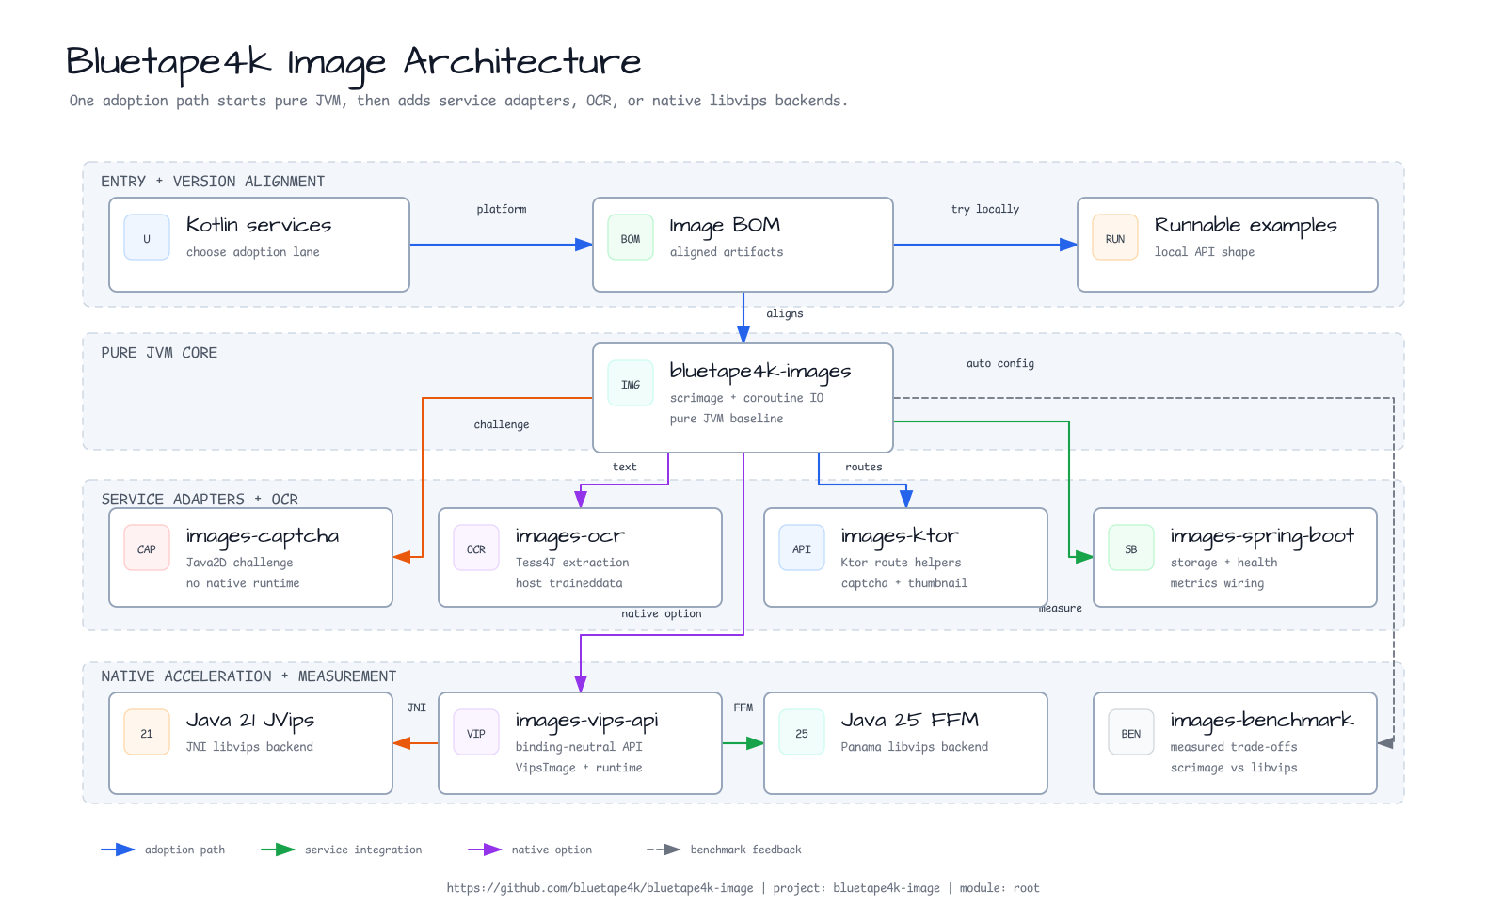Click the CAP badge on images-captcha

[x=147, y=548]
